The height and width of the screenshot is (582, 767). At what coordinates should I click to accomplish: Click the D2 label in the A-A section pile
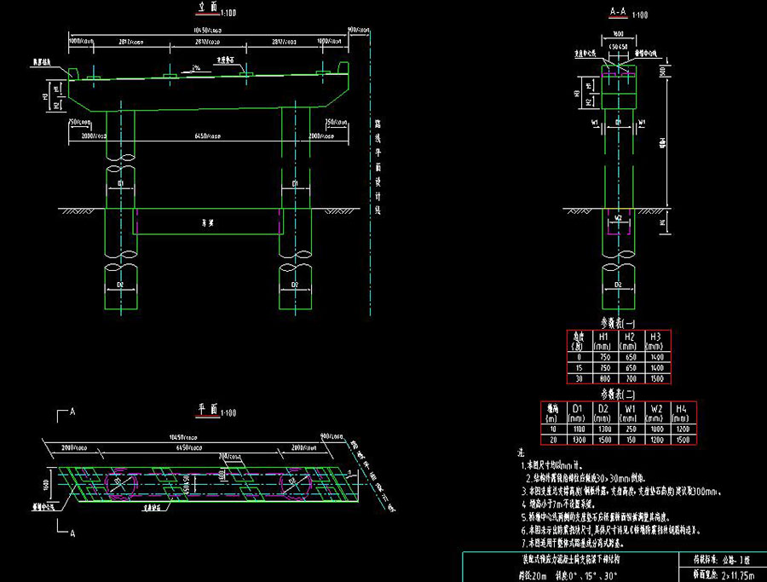coord(618,285)
